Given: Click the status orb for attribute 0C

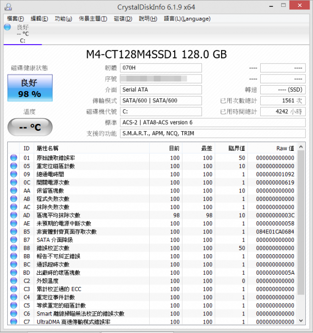Looking at the screenshot, I should [14, 182].
